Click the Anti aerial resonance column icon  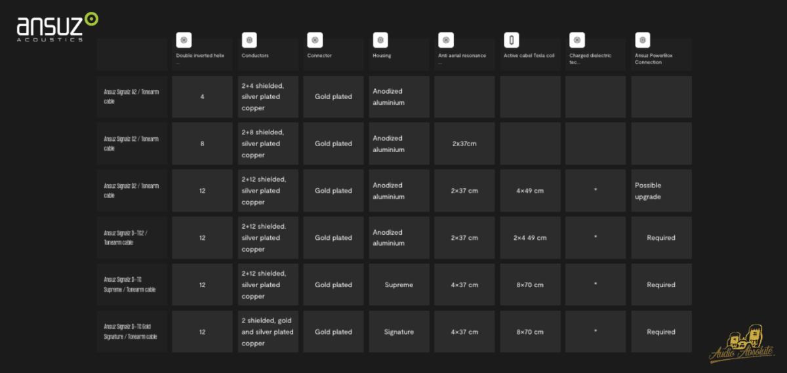click(x=446, y=40)
